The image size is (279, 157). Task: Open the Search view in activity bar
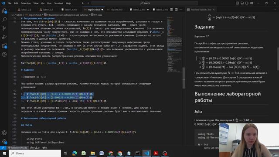[4, 19]
